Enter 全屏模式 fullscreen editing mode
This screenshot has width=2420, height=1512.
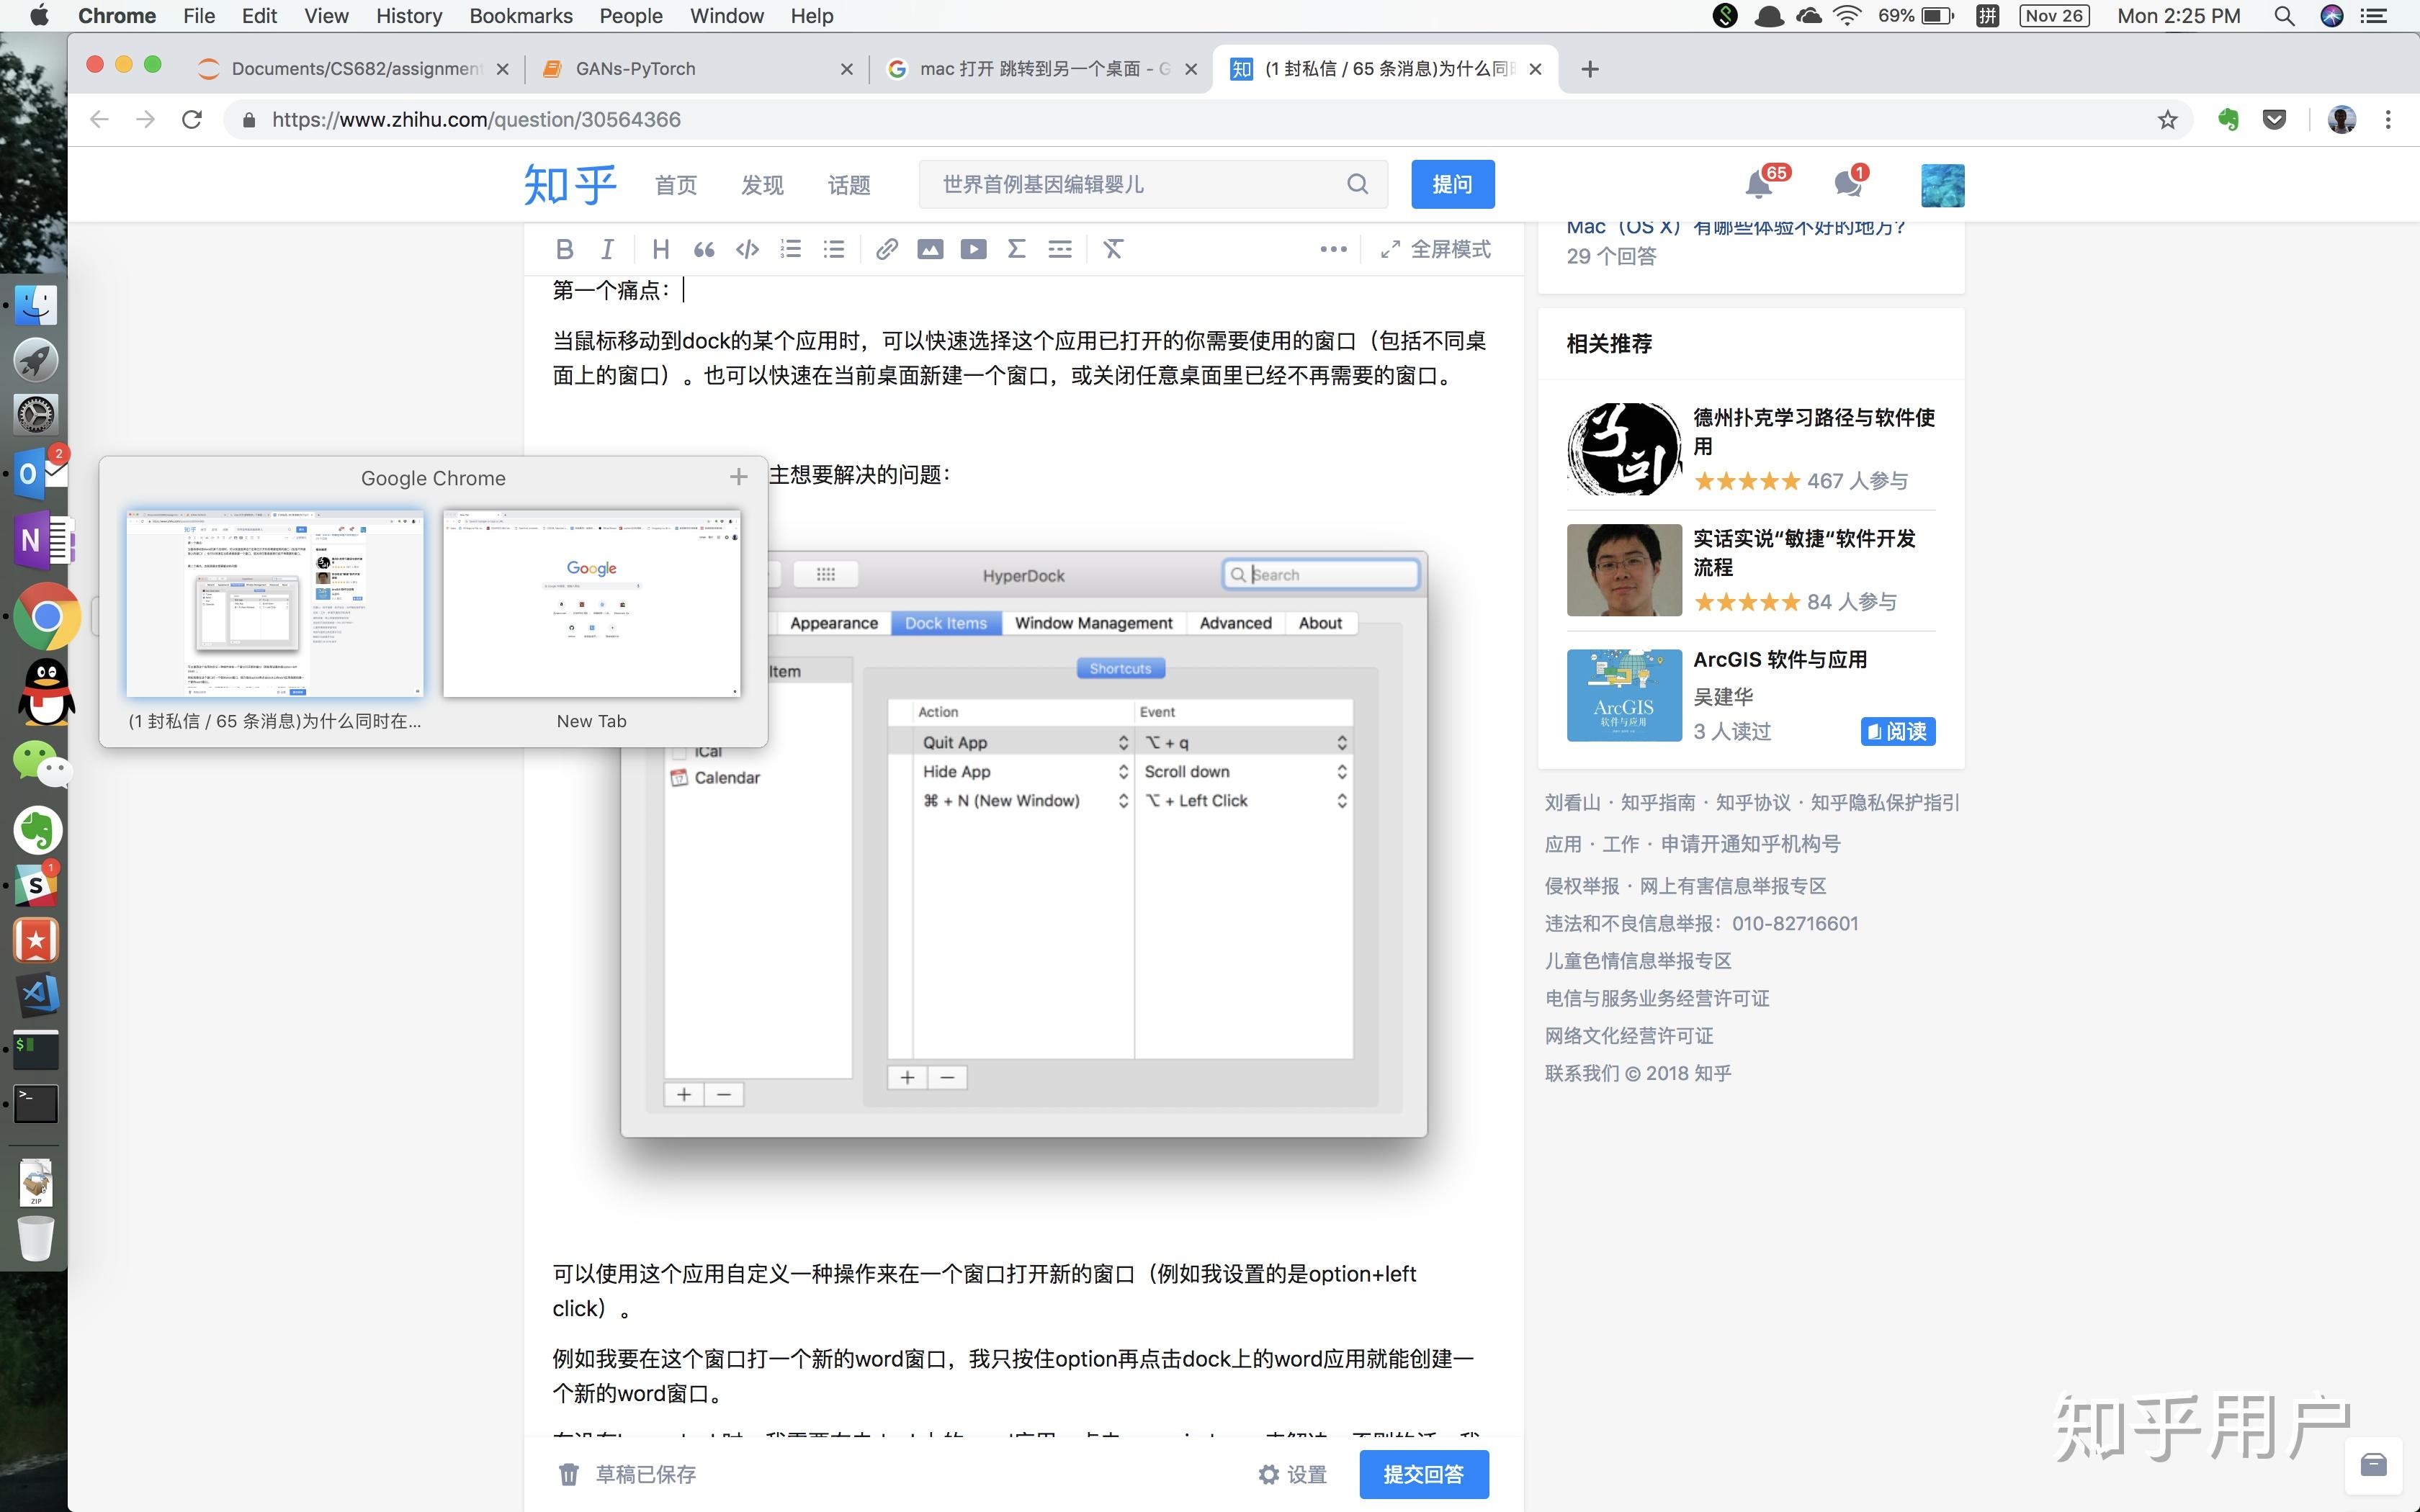[x=1435, y=249]
